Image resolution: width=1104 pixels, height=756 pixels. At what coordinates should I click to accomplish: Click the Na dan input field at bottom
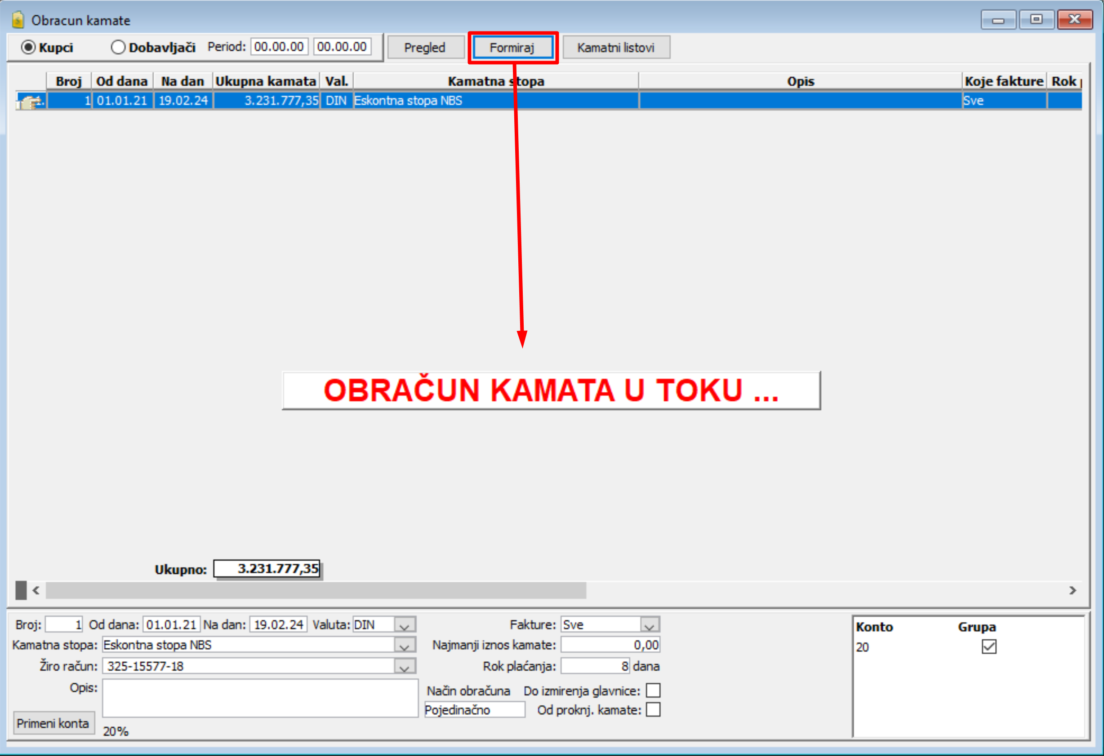tap(279, 624)
